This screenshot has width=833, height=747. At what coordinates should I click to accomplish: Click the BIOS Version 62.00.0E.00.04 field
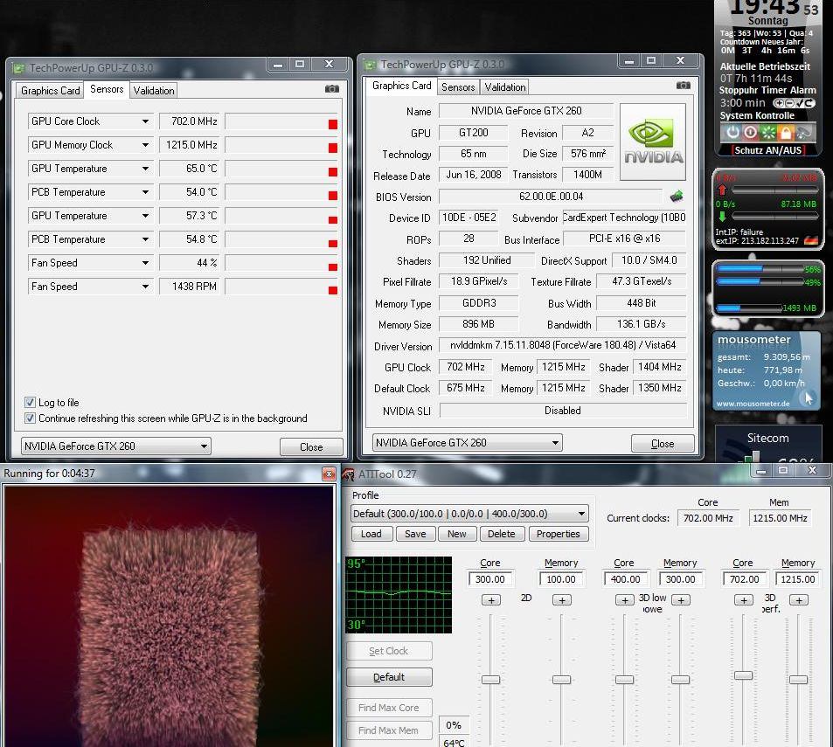(x=551, y=197)
